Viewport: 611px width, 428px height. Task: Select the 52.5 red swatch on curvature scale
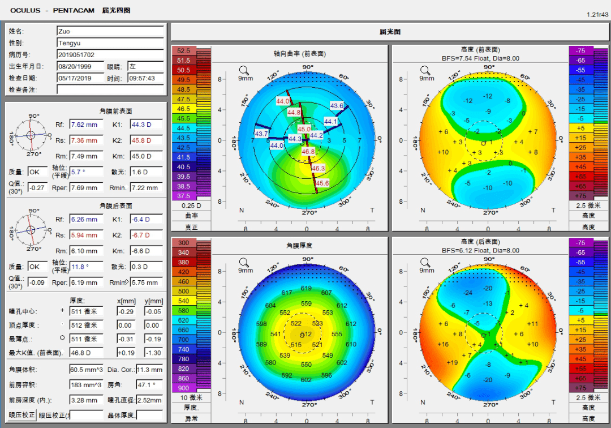pos(184,51)
